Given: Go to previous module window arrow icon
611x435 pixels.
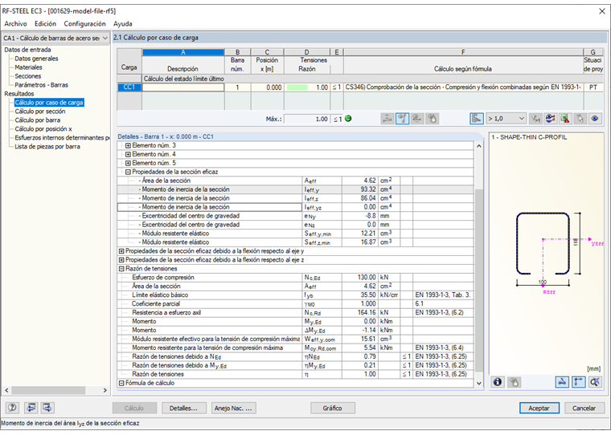Looking at the screenshot, I should coord(31,408).
